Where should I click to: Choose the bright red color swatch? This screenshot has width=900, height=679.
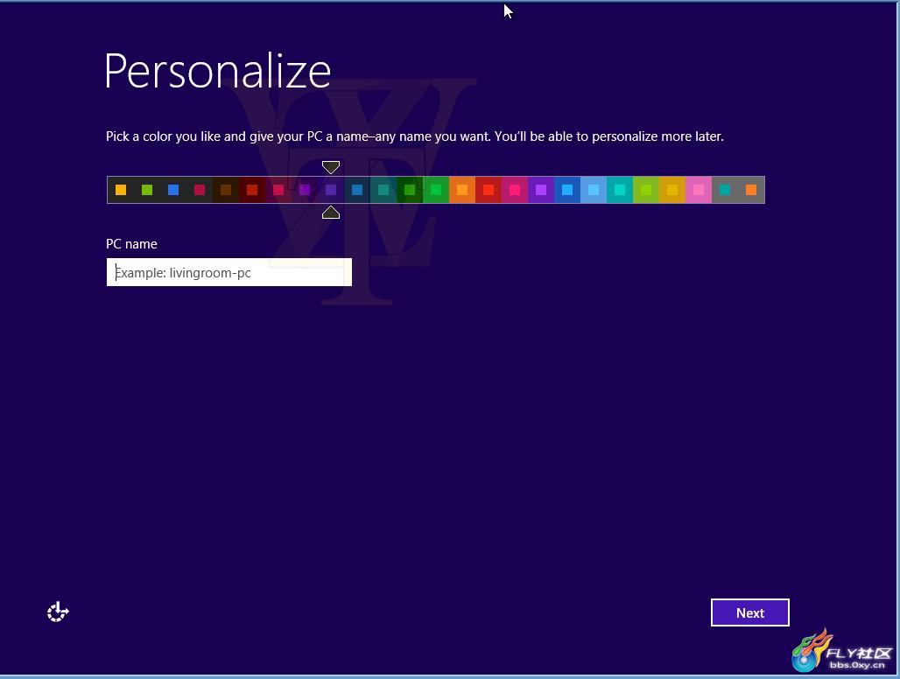(x=489, y=190)
